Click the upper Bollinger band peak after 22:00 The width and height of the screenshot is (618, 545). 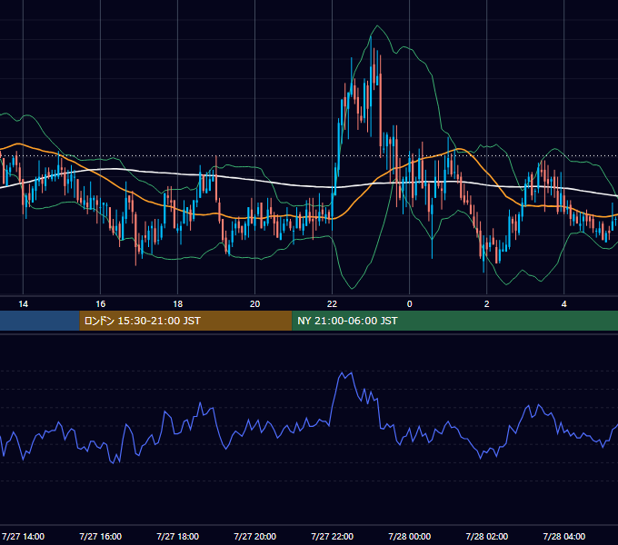377,26
